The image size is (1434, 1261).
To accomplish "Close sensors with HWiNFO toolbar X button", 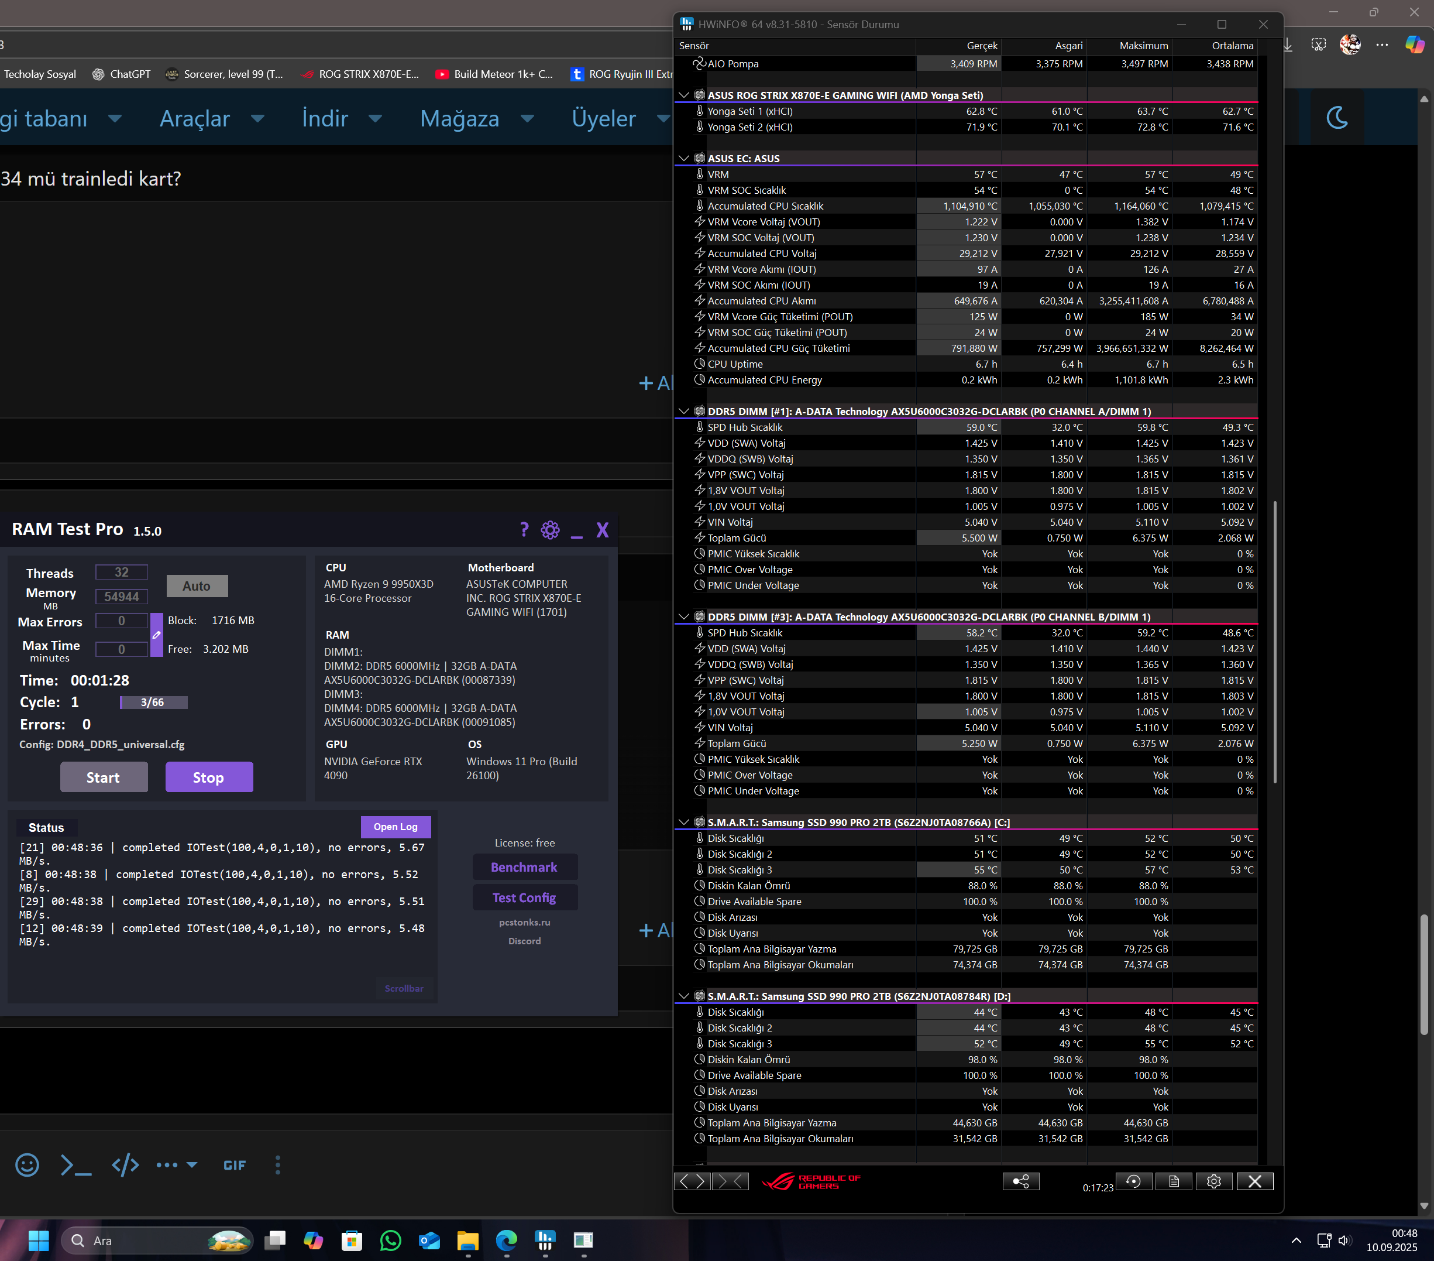I will point(1255,1181).
